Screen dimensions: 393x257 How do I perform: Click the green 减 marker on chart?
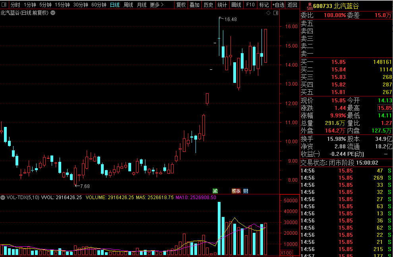pyautogui.click(x=215, y=191)
